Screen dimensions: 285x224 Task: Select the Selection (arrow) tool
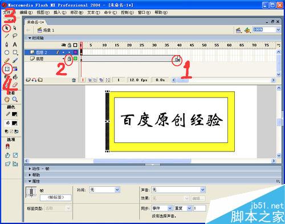7,28
